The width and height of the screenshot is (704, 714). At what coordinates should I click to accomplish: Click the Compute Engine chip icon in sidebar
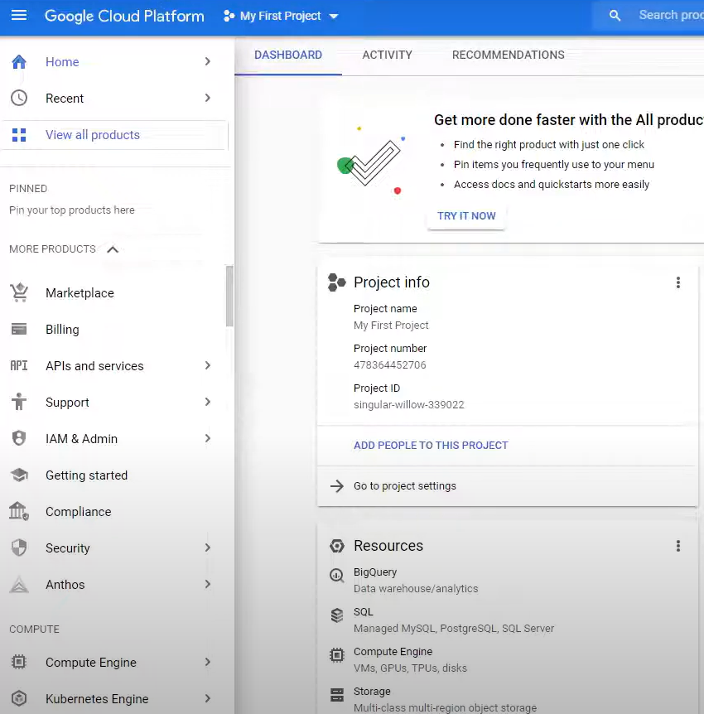click(x=18, y=663)
